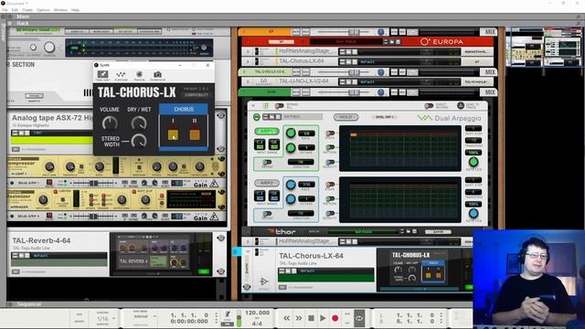Toggle ARP2 button on Dual Arpeggio

[267, 183]
